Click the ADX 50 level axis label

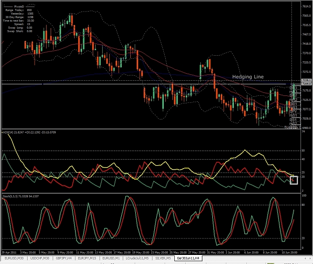303,151
